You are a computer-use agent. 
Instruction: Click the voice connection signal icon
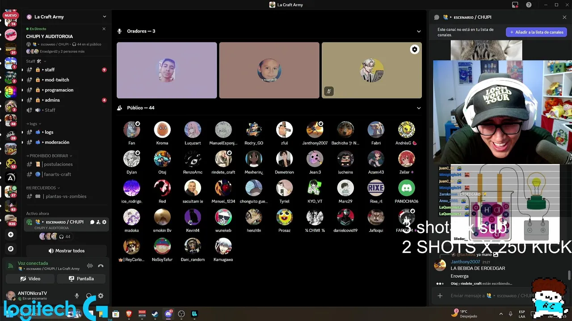(11, 266)
